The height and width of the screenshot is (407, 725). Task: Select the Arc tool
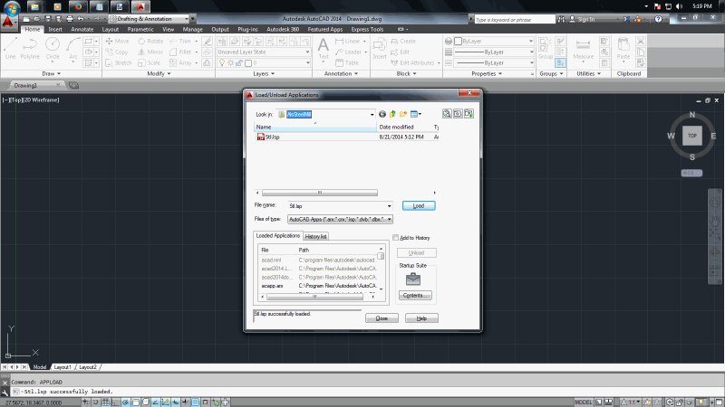coord(73,49)
